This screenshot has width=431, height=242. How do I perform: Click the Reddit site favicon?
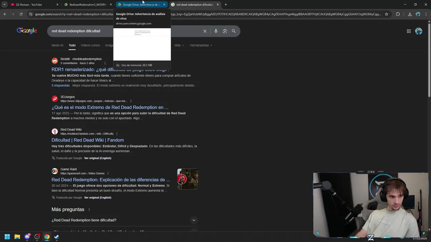(55, 61)
